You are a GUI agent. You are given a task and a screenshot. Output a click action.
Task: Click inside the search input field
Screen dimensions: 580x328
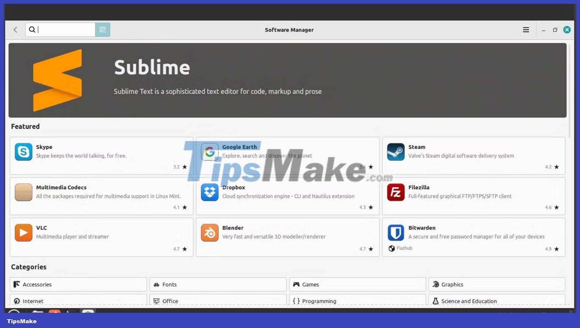61,29
